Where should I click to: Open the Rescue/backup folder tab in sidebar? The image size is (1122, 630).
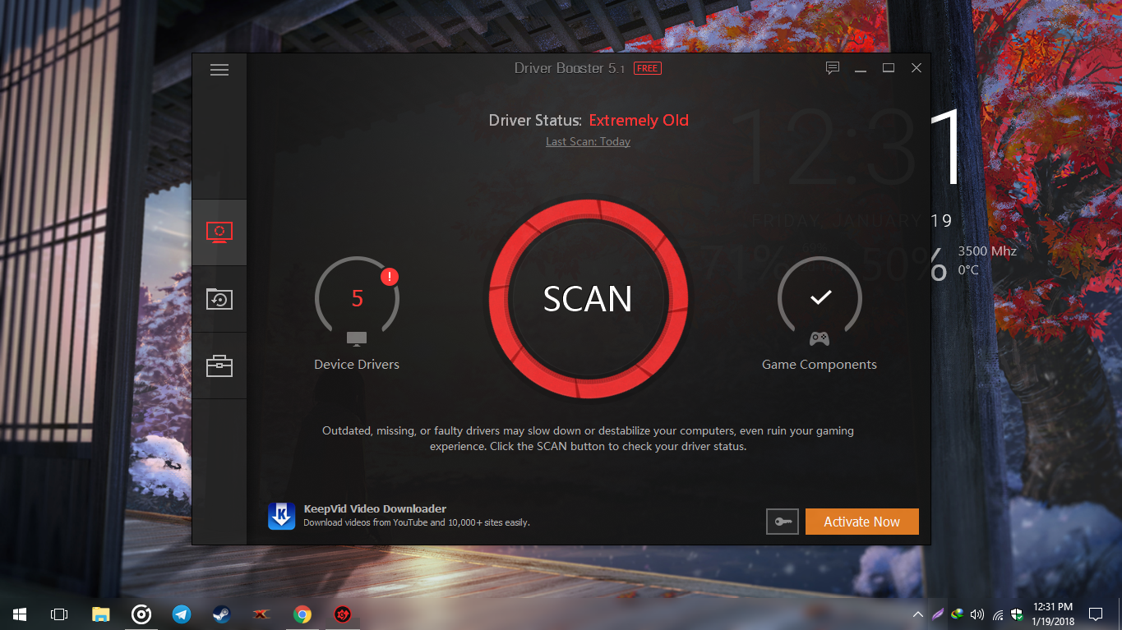click(219, 299)
